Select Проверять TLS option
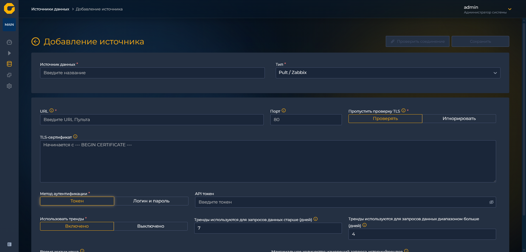Viewport: 526px width, 252px height. pos(385,119)
